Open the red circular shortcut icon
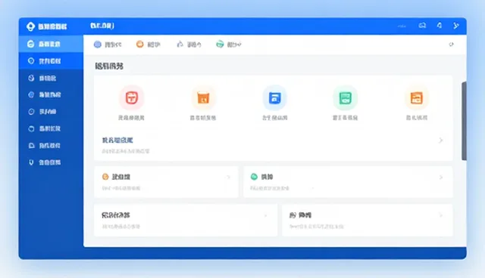This screenshot has width=485, height=278. (x=132, y=98)
